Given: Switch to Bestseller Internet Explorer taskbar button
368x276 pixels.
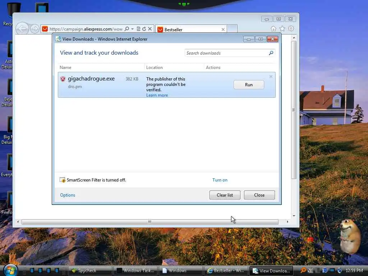Looking at the screenshot, I should 226,271.
